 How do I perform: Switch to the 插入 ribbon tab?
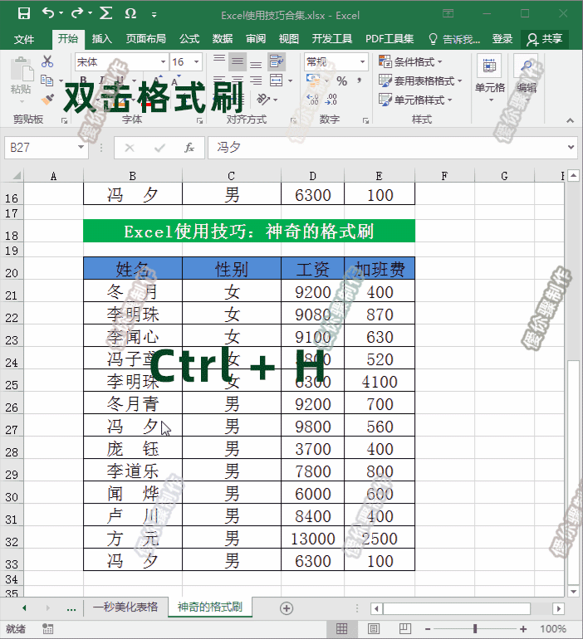pyautogui.click(x=102, y=39)
